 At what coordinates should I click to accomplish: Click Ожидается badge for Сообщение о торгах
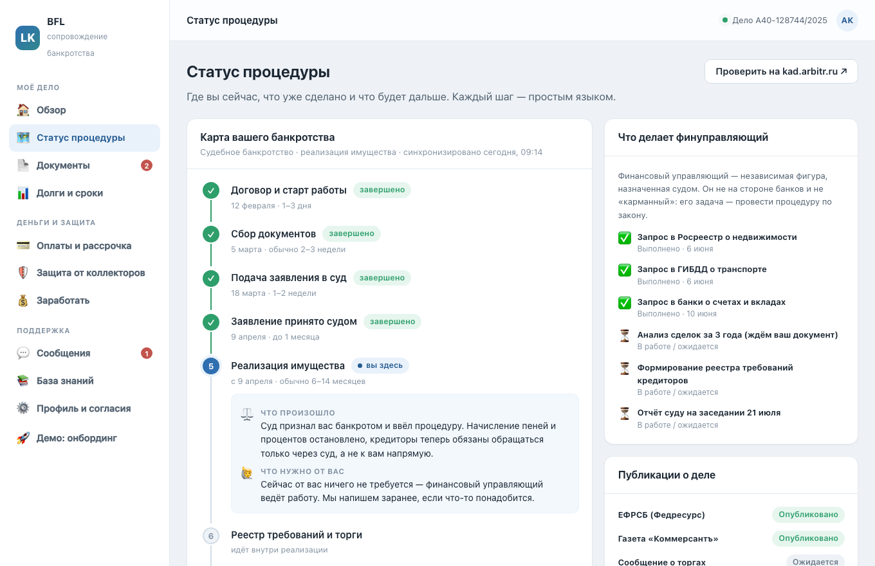(815, 561)
